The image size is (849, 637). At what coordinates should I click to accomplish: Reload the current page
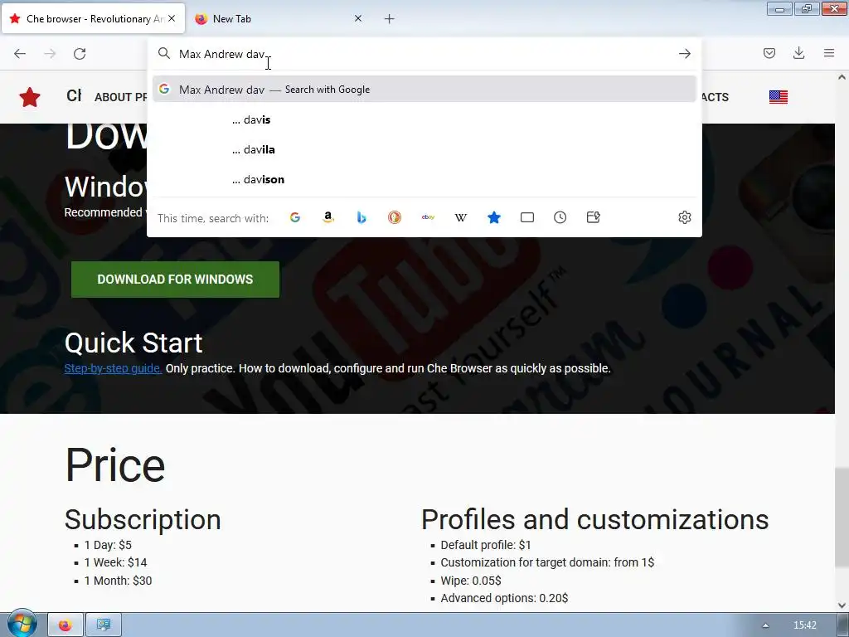click(x=80, y=54)
